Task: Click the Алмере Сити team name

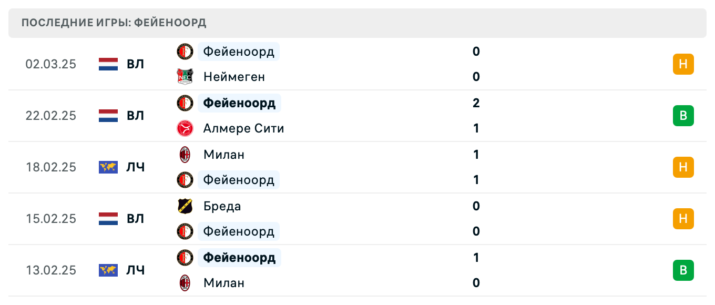Action: pos(243,128)
